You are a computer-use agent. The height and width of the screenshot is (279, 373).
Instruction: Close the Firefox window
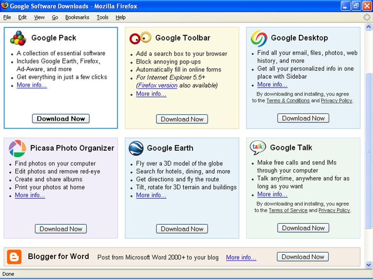tap(367, 6)
